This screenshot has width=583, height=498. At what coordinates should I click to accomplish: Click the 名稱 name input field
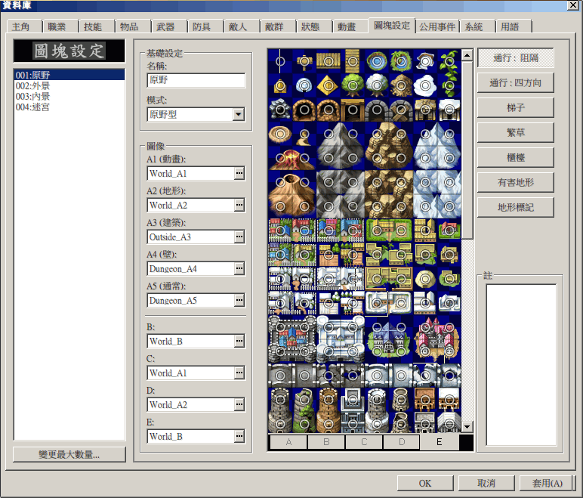(196, 80)
